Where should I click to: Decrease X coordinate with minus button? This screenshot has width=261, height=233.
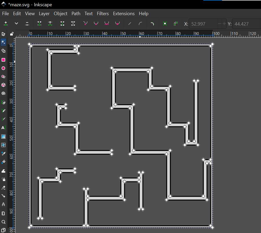tap(220, 24)
